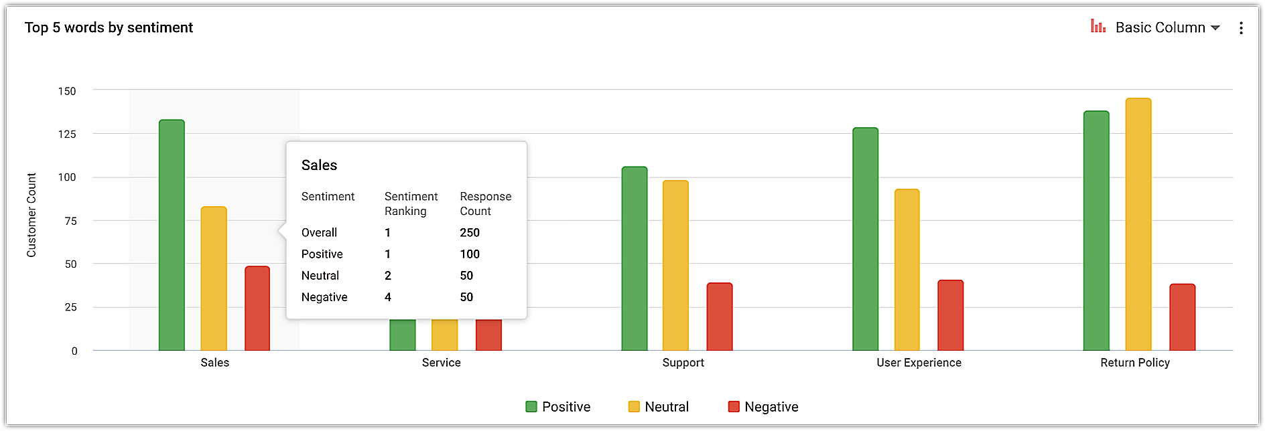
Task: Click the yellow Neutral bar for Return Policy
Action: pos(1138,224)
